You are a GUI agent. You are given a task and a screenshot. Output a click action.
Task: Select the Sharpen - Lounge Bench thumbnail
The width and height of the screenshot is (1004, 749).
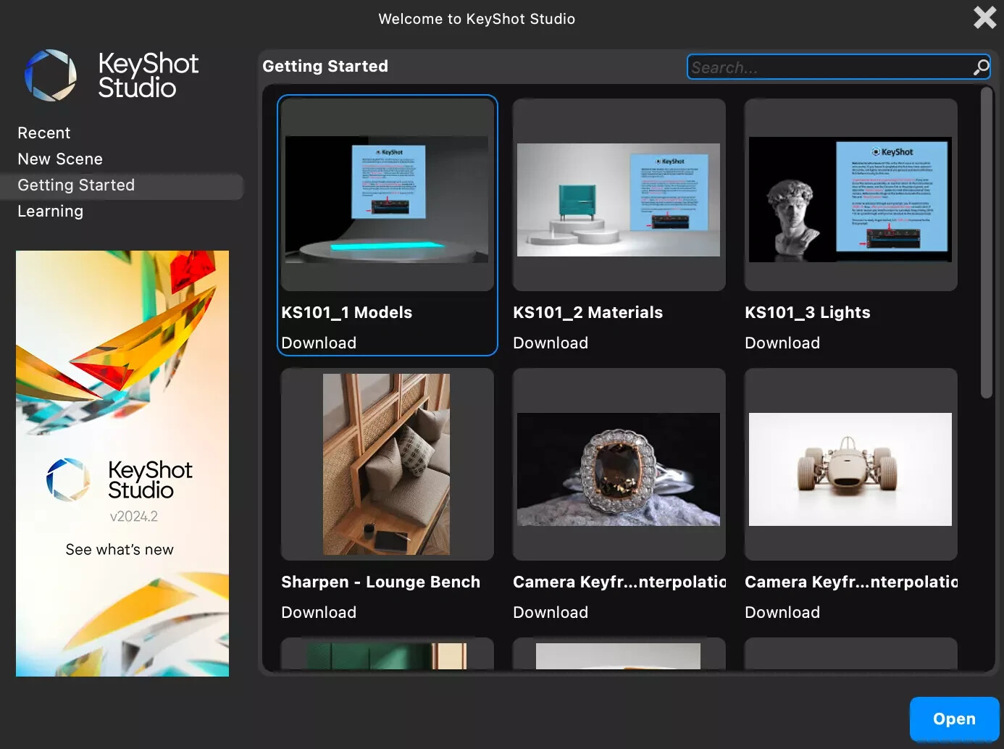(x=387, y=464)
